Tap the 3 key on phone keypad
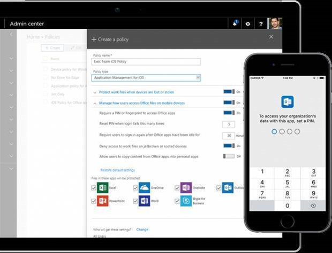332x253 pixels. 313,172
